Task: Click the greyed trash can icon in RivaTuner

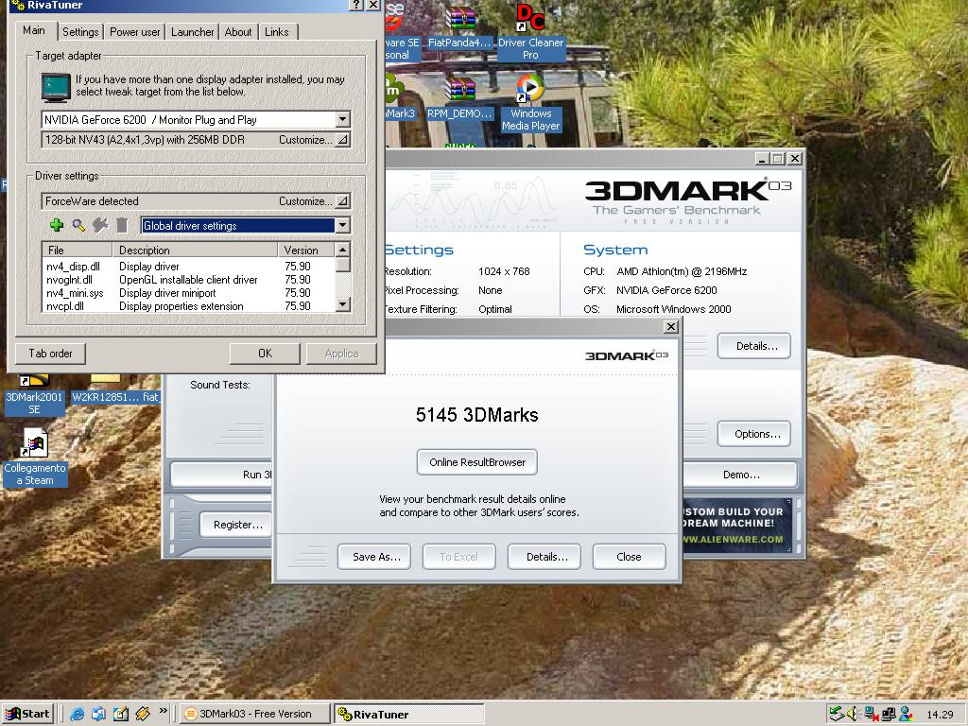Action: tap(122, 225)
